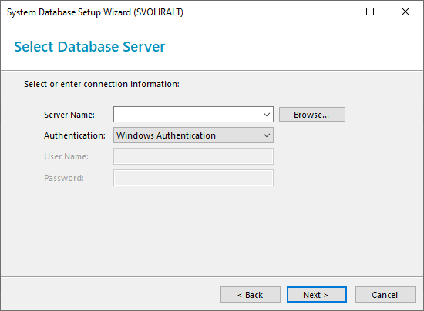Click the disabled Password field

coord(193,178)
